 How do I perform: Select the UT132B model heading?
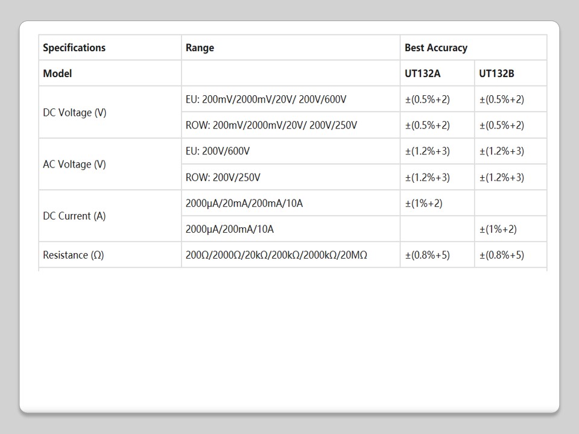click(496, 74)
